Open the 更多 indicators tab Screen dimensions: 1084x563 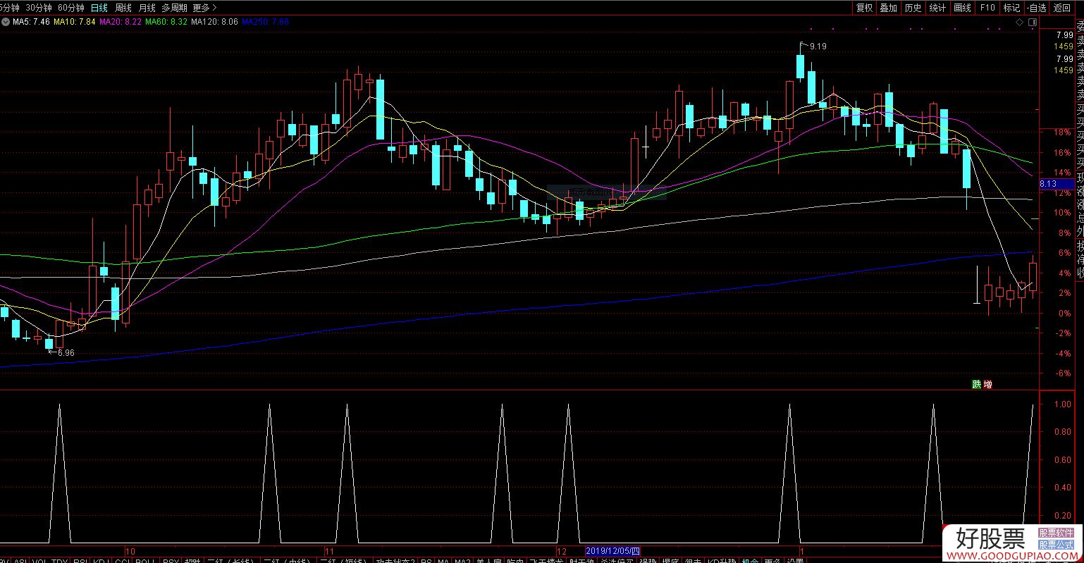click(x=772, y=560)
